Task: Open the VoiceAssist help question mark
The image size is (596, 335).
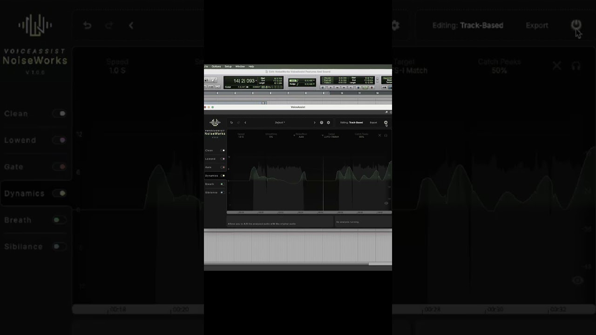Action: [x=321, y=123]
